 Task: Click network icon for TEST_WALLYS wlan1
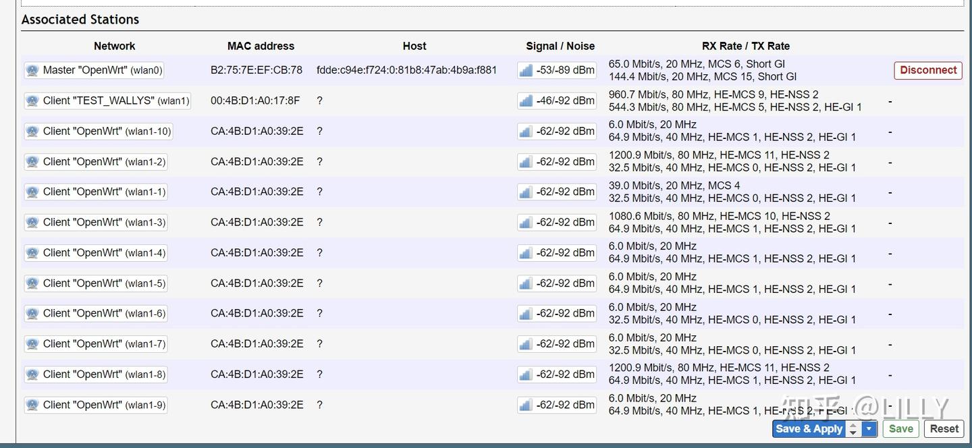click(x=32, y=101)
